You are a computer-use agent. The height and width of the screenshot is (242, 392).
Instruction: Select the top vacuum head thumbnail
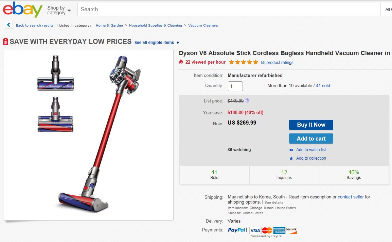pyautogui.click(x=55, y=73)
